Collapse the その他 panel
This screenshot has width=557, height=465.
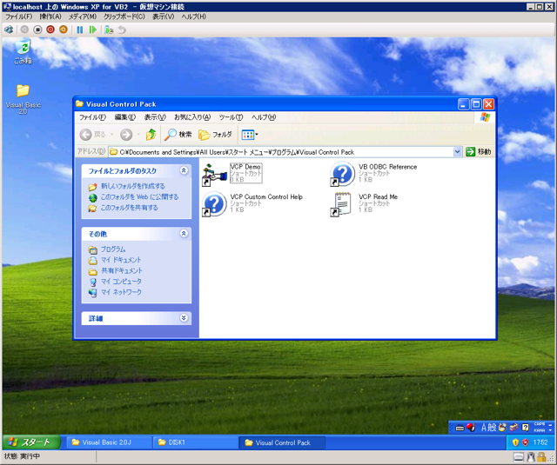[x=184, y=234]
